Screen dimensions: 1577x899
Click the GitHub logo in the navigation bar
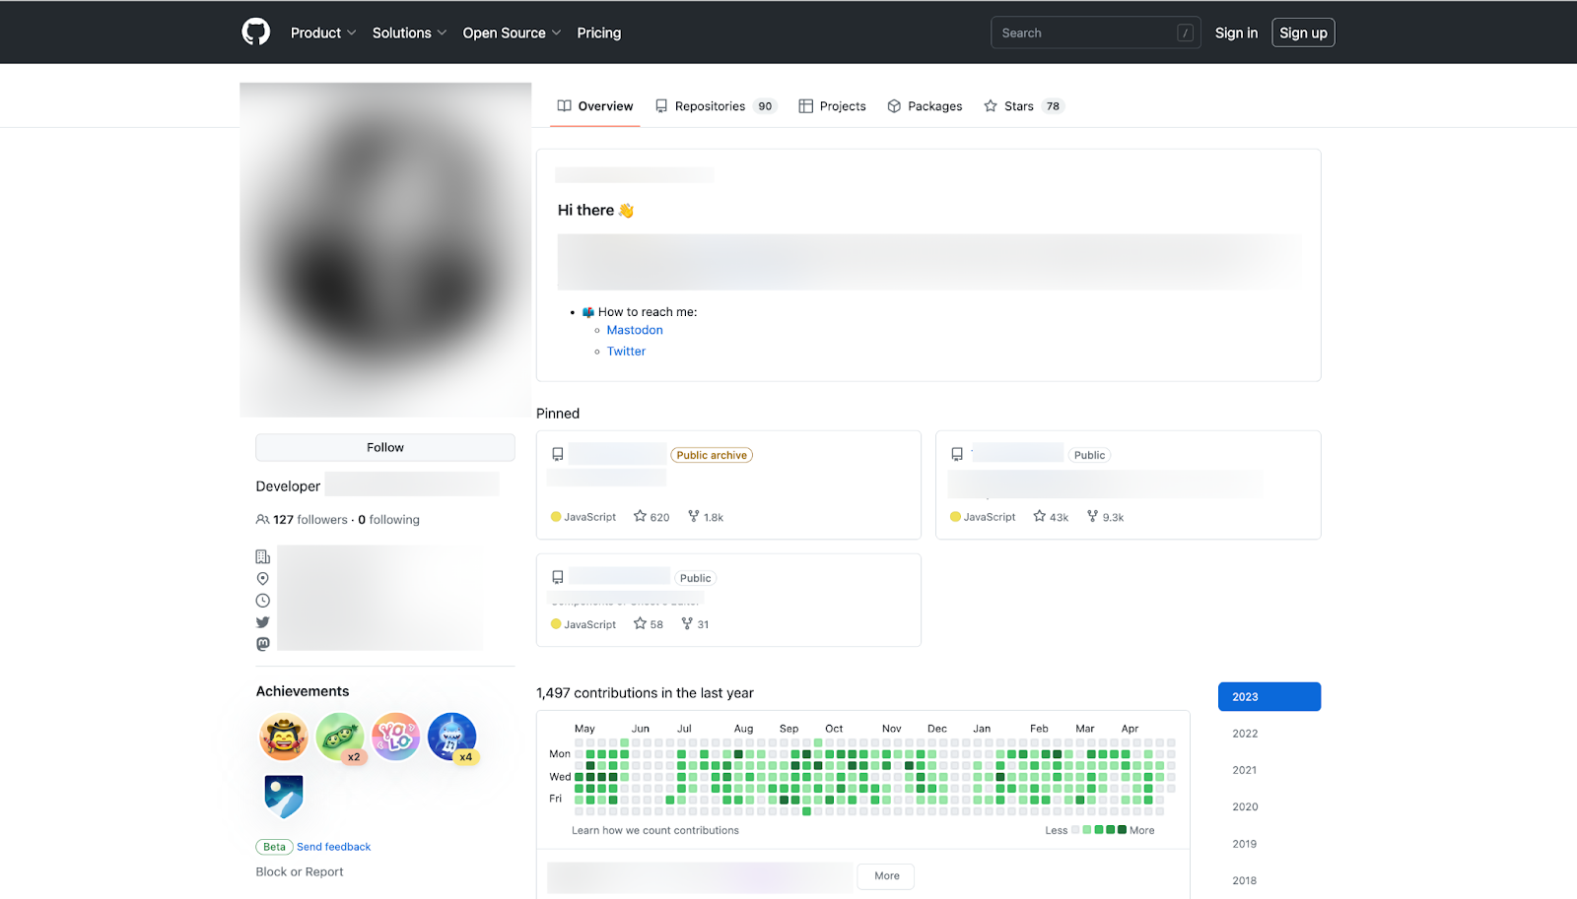tap(255, 32)
